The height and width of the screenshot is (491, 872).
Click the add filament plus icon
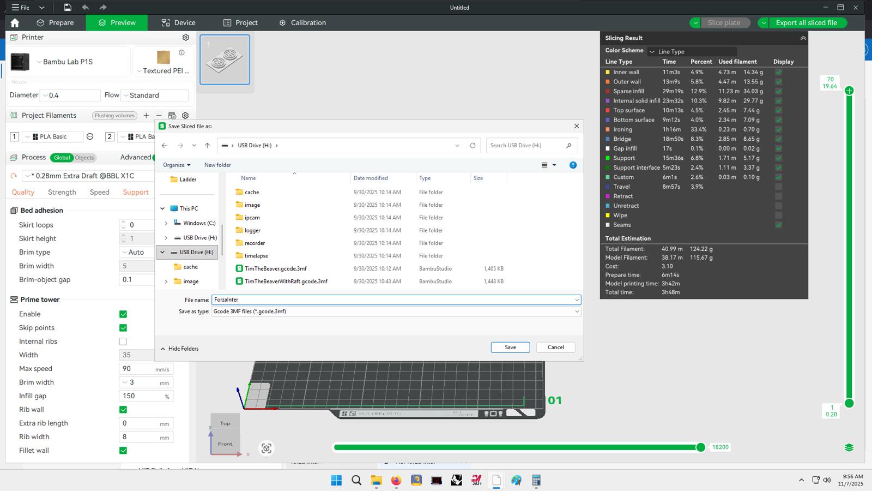[x=146, y=115]
